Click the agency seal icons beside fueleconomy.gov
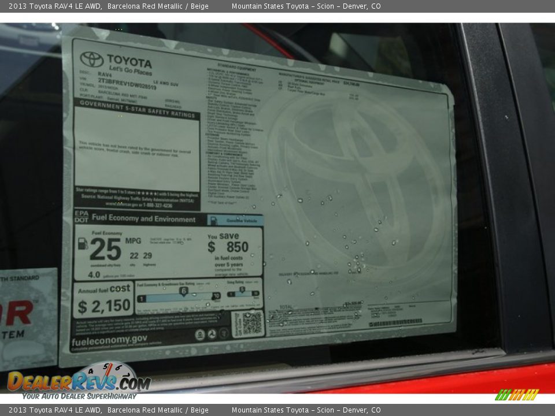Screen dimensions: 555x416 [212, 334]
